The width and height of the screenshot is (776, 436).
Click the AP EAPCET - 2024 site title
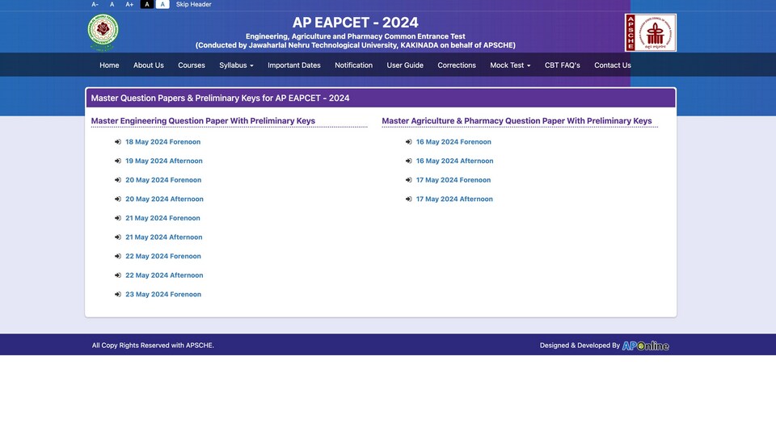(356, 23)
